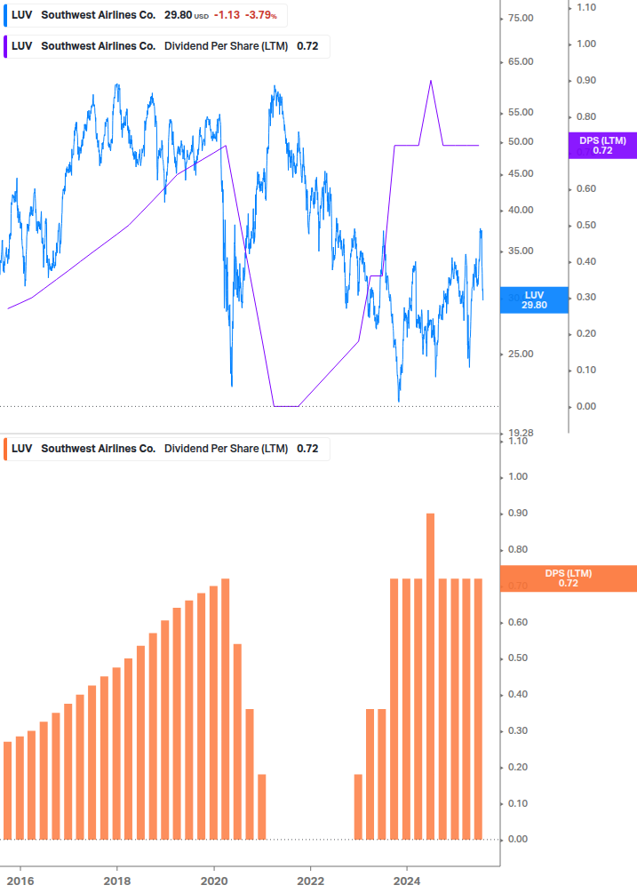637x893 pixels.
Task: Click the 2024 year label on the time axis
Action: pyautogui.click(x=407, y=881)
